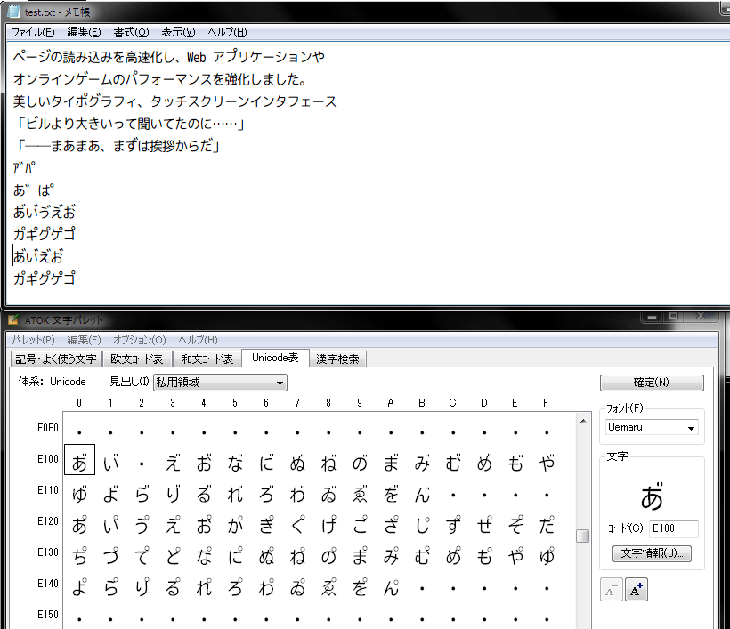The width and height of the screenshot is (730, 629).
Task: Click the character table scrollbar thumb
Action: [x=583, y=536]
